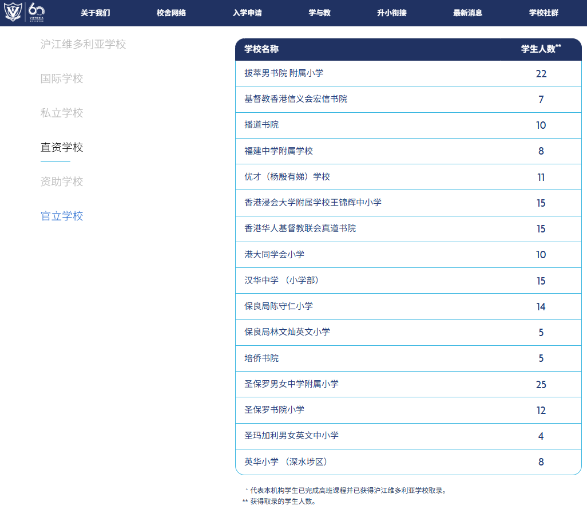Click the row 基督教香港信义会宏信书院
587x513 pixels.
point(408,99)
